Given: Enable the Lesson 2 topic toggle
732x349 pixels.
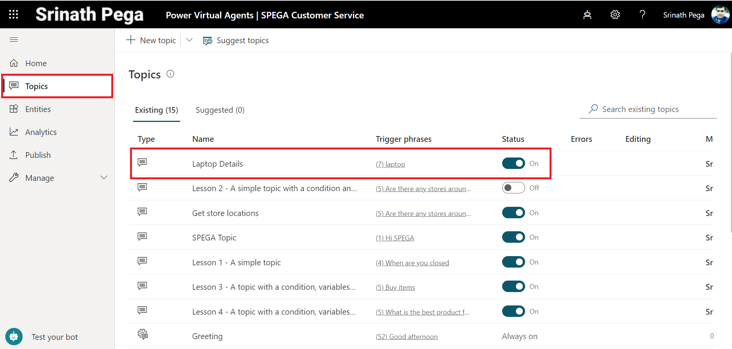Looking at the screenshot, I should (513, 188).
